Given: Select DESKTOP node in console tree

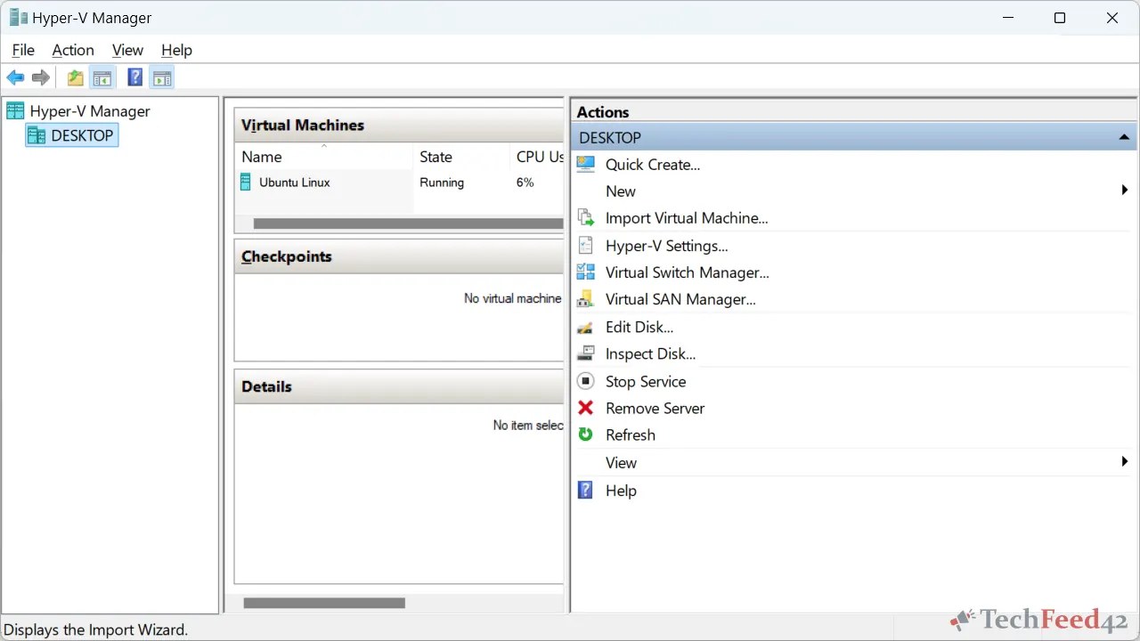Looking at the screenshot, I should [82, 135].
